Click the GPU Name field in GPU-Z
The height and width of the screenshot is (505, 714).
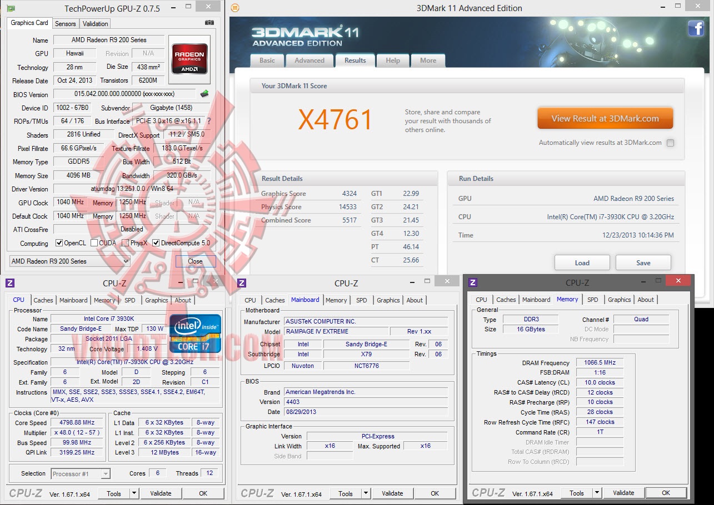click(x=109, y=40)
